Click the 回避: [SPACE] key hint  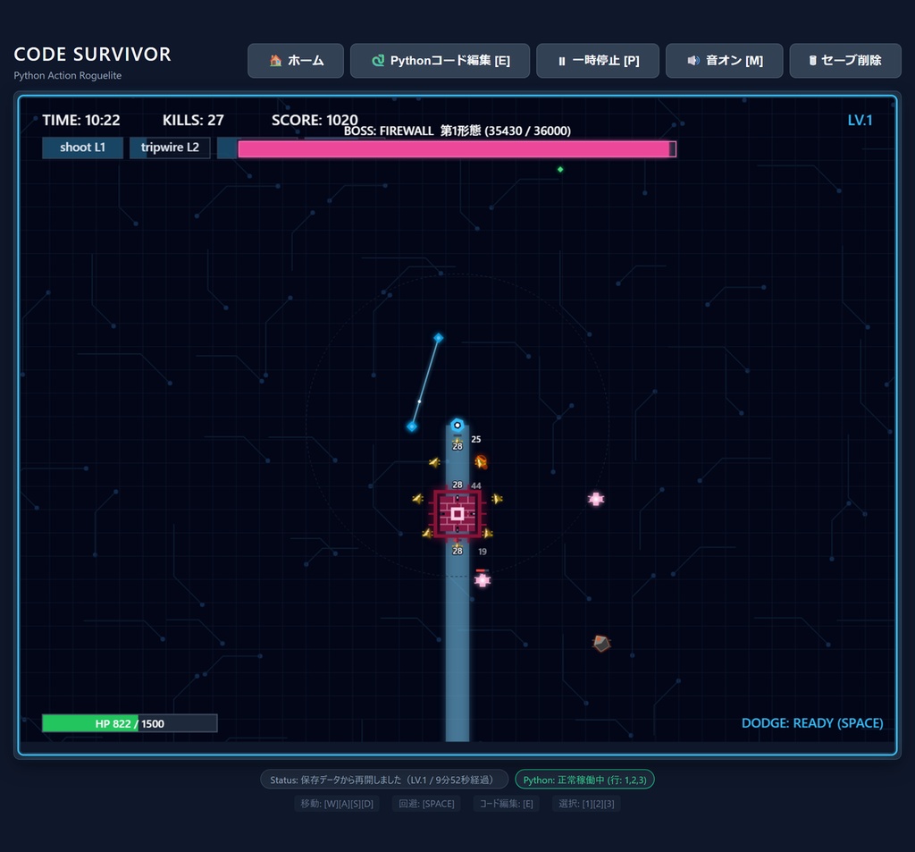[x=426, y=804]
